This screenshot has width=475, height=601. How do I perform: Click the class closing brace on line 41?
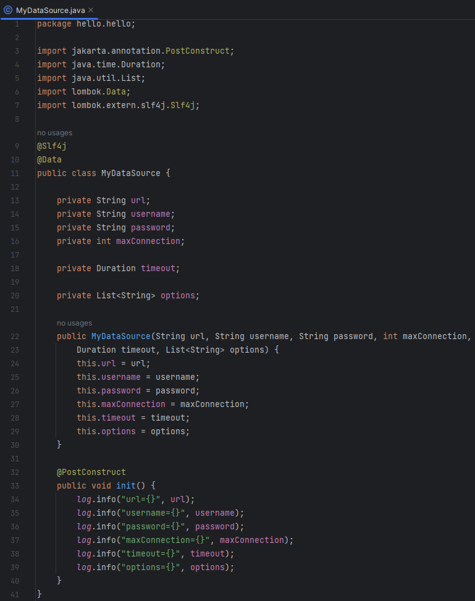click(39, 594)
